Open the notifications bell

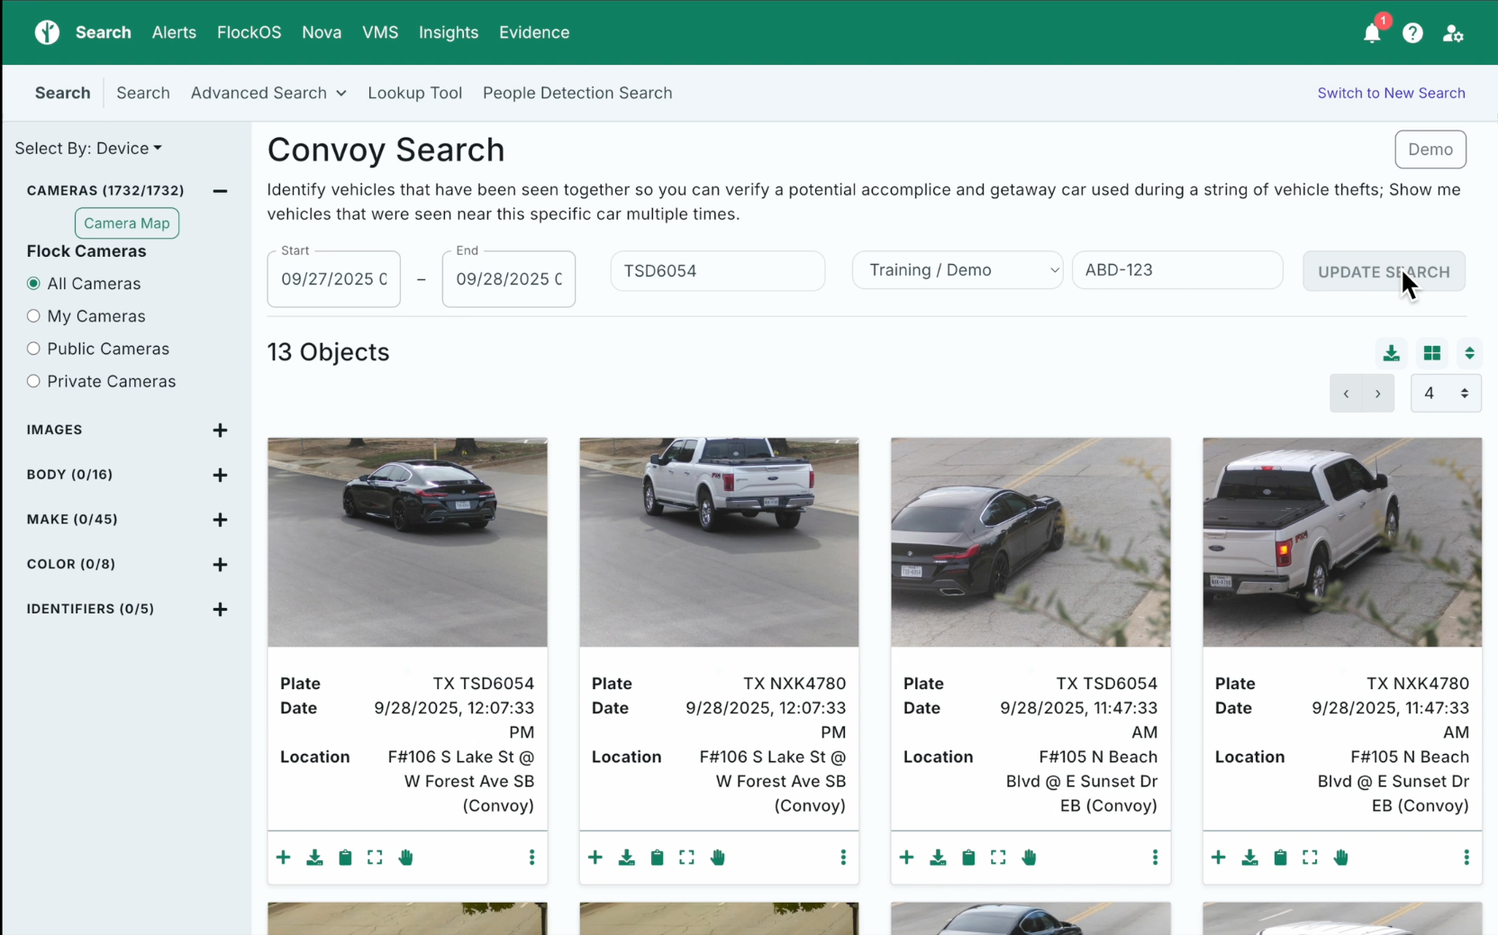click(x=1372, y=33)
